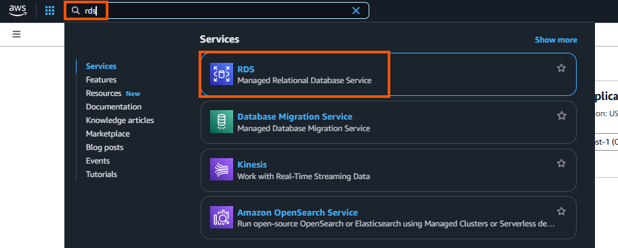Favorite Kinesis with its star
This screenshot has width=618, height=248.
561,163
